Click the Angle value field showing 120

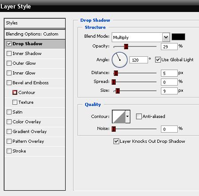click(x=139, y=60)
